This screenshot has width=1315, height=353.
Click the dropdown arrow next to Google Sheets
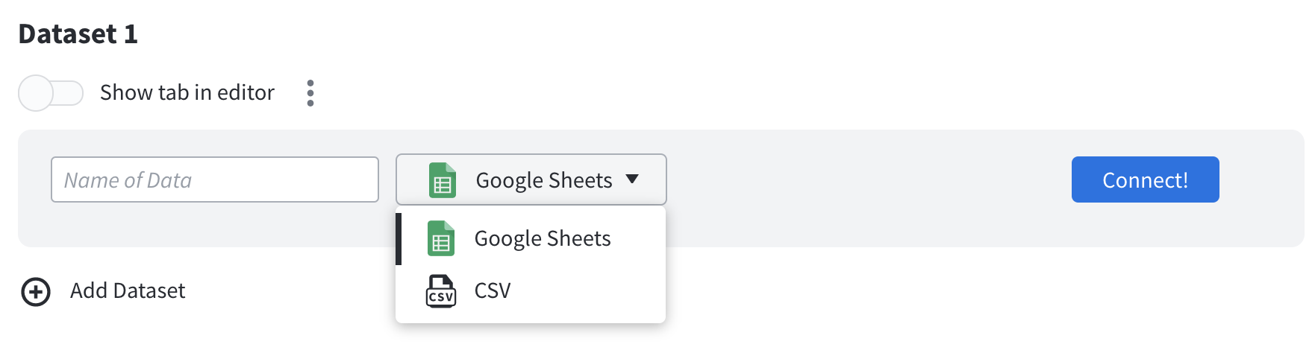point(632,179)
